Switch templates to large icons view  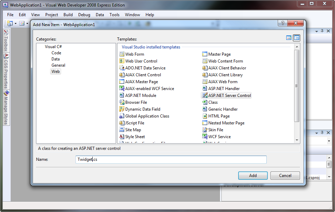[289, 38]
